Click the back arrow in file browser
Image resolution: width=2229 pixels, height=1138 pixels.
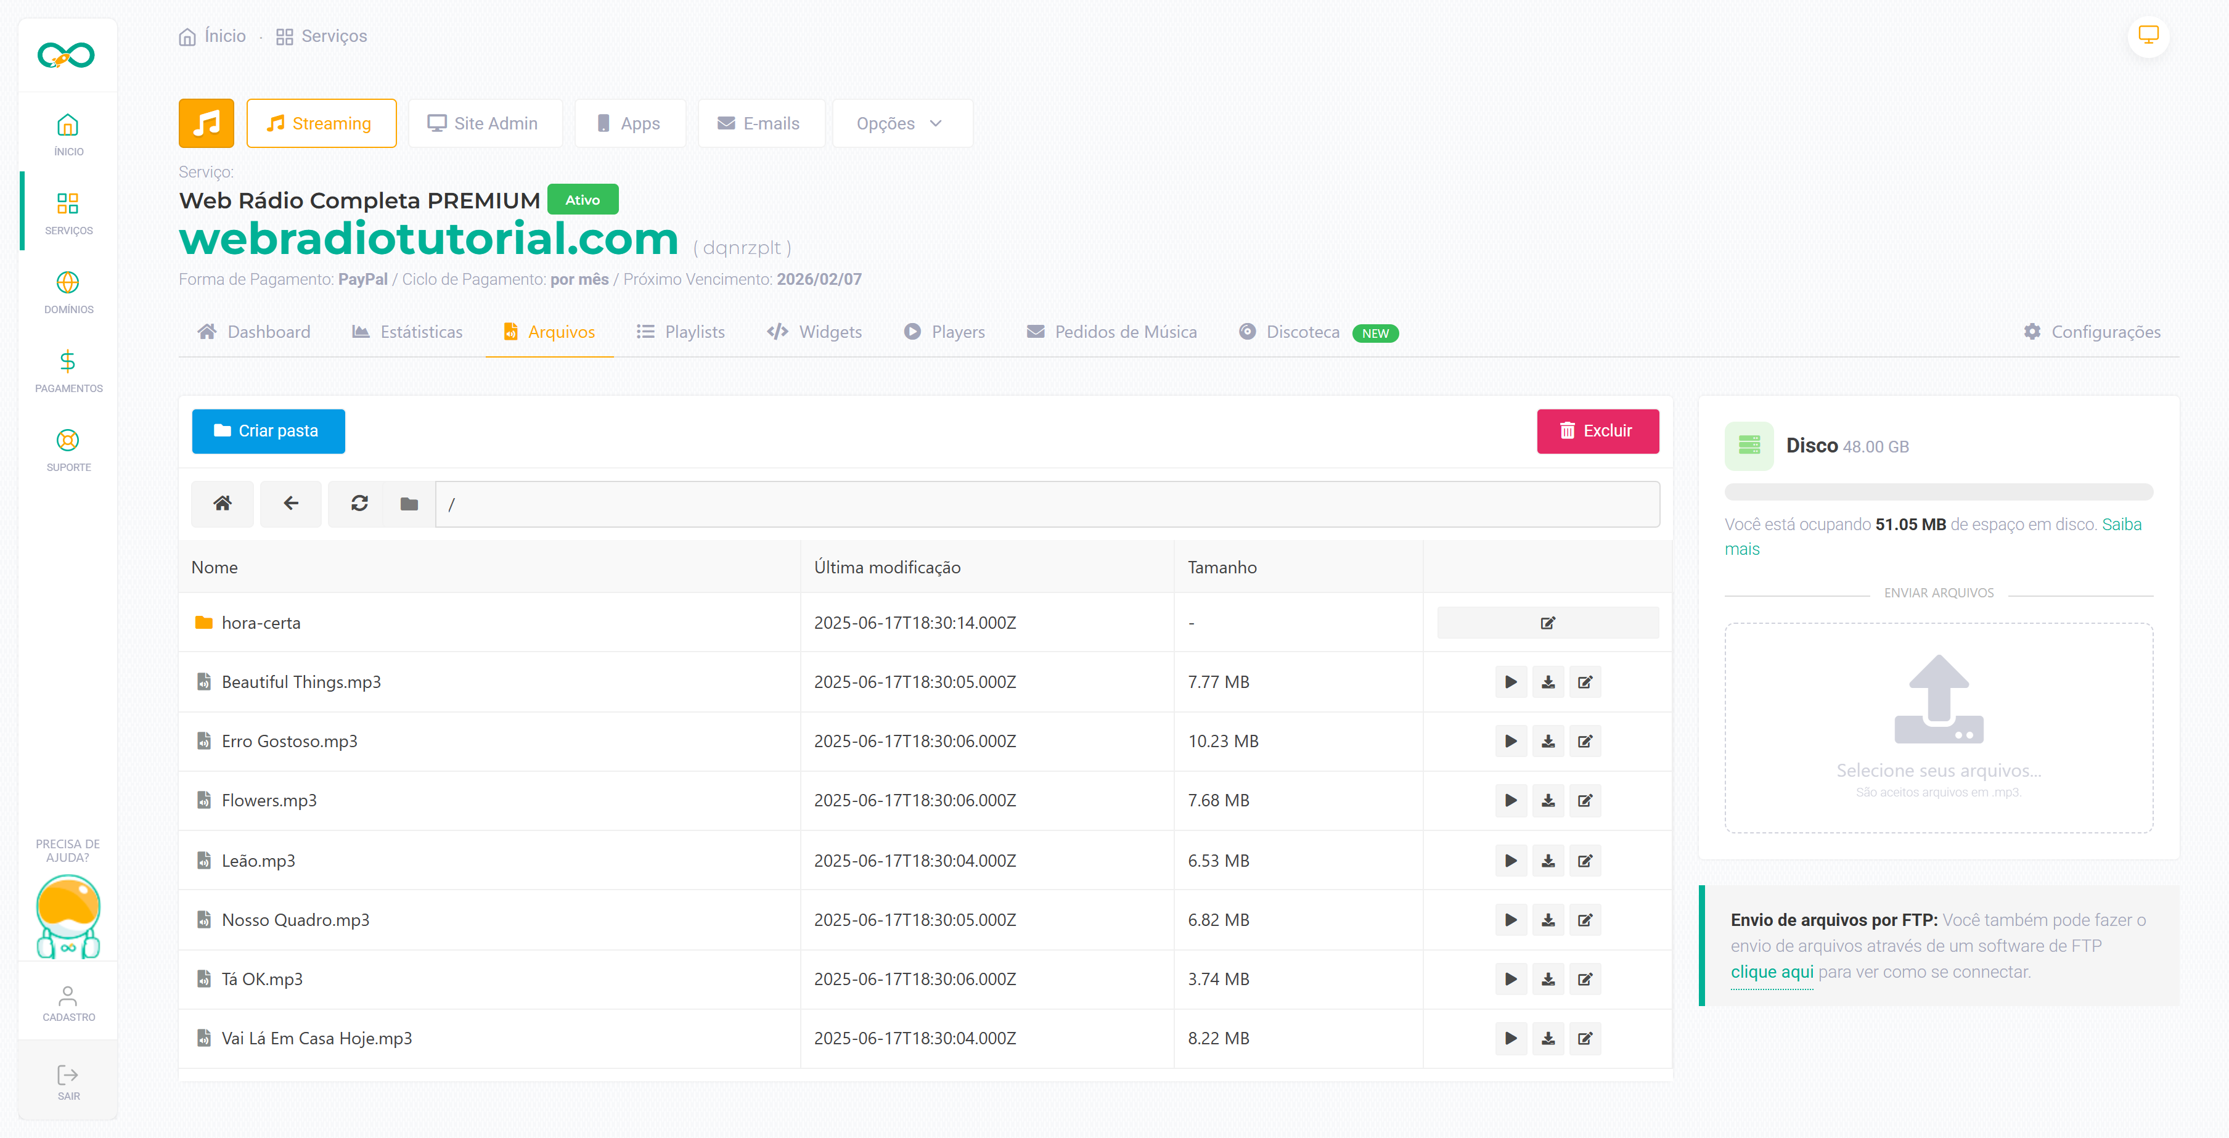291,504
